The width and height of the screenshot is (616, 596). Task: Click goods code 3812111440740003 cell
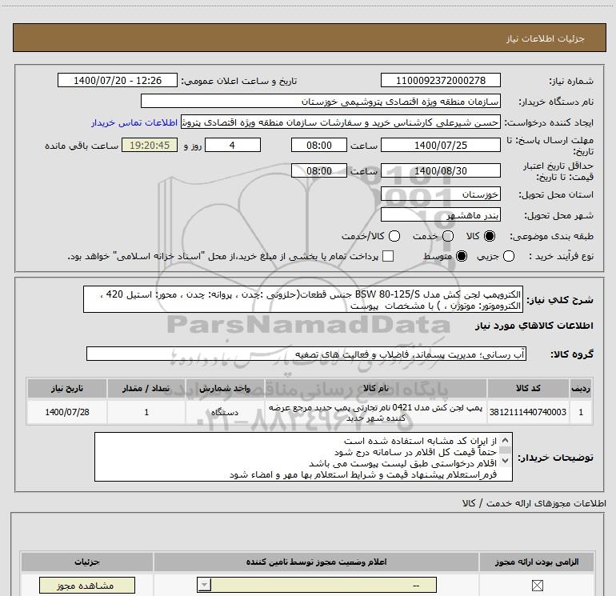(x=528, y=412)
